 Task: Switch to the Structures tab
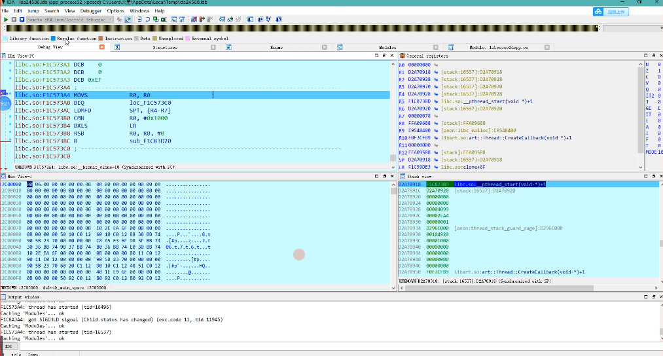(165, 48)
